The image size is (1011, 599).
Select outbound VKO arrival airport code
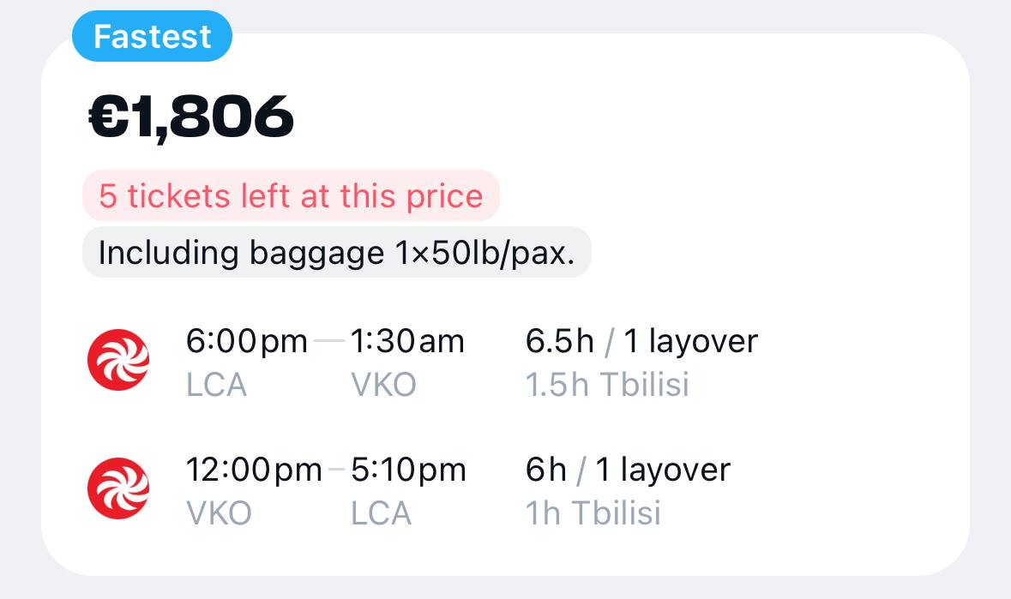click(383, 385)
